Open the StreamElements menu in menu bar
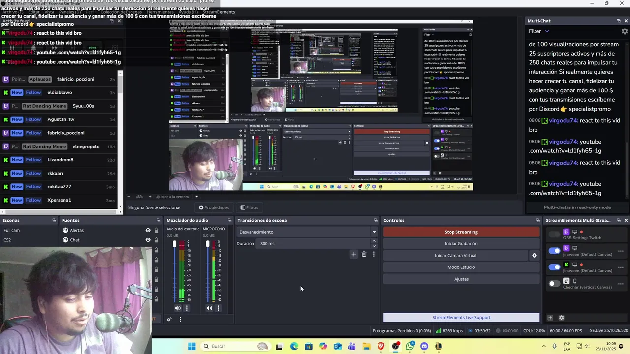This screenshot has height=354, width=630. [219, 12]
